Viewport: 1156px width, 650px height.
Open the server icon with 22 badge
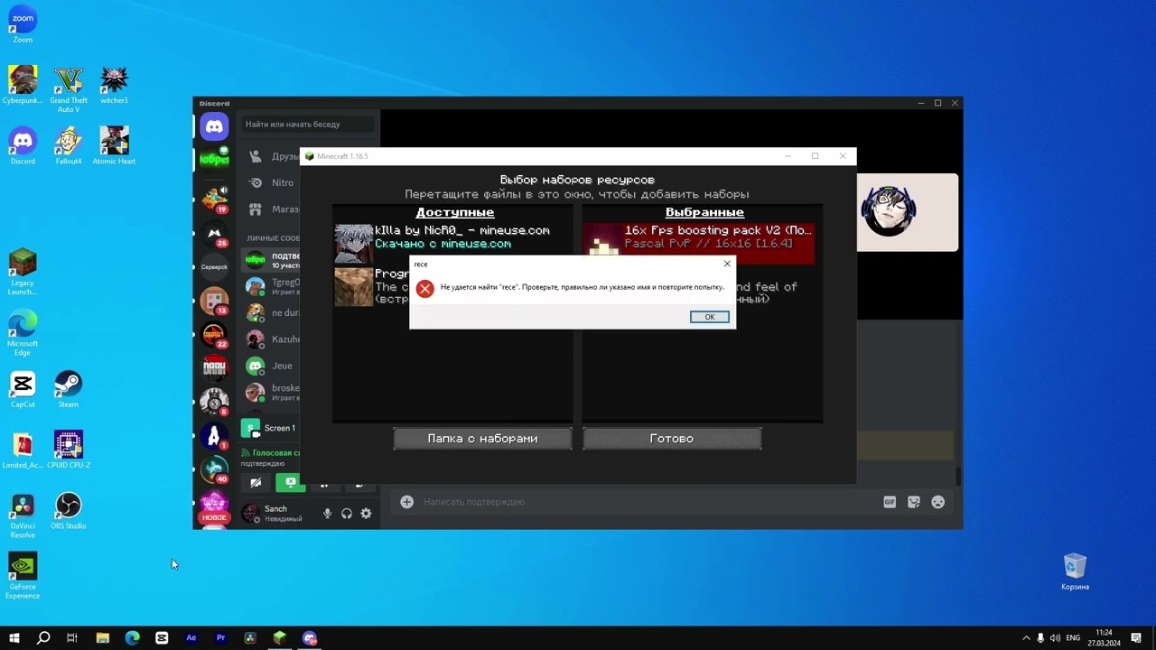(214, 335)
